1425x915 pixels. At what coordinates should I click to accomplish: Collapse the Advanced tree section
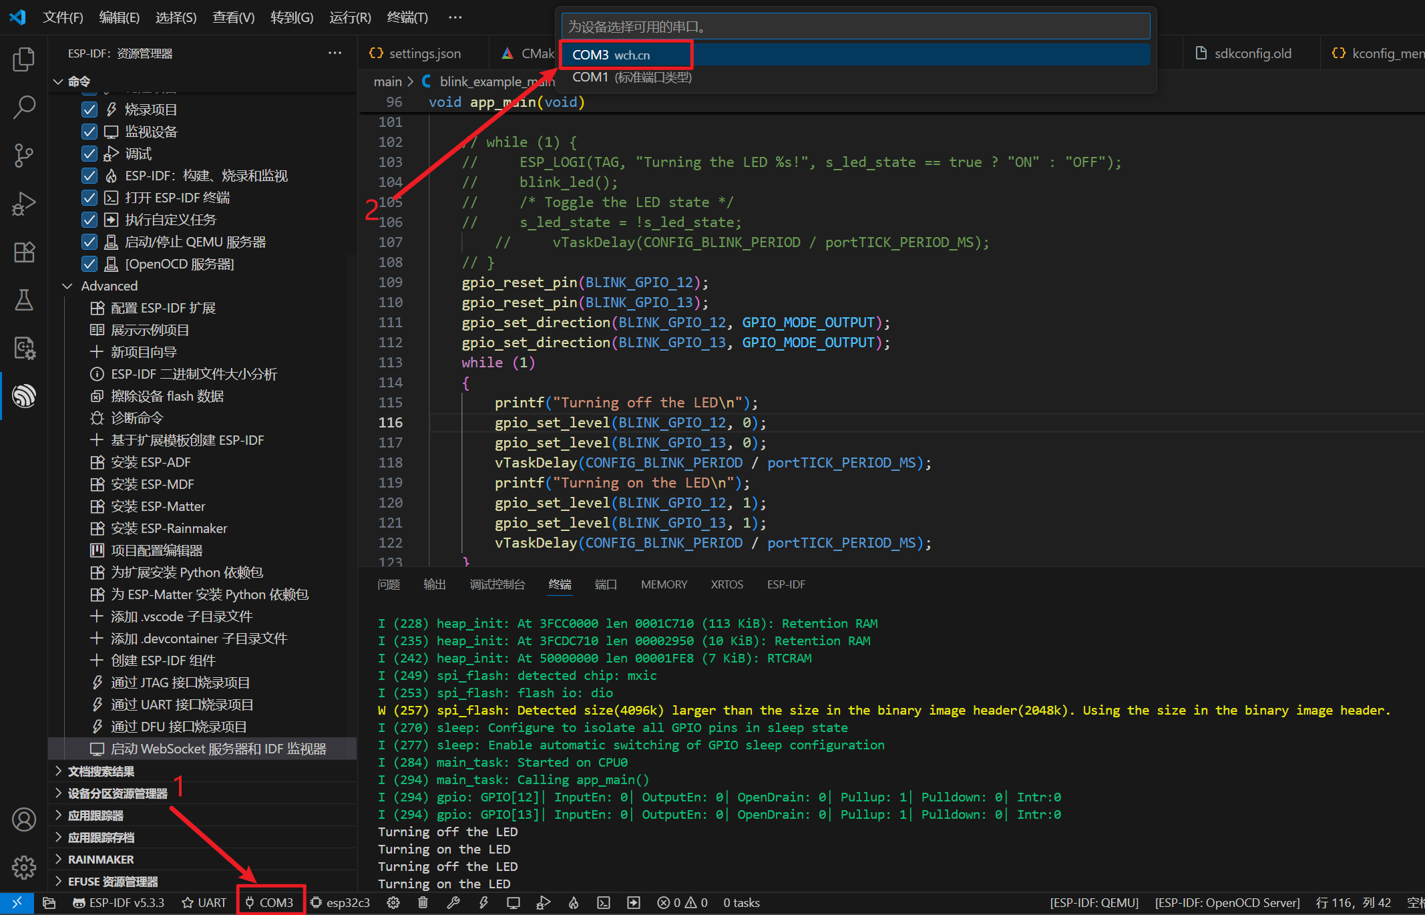pos(67,286)
